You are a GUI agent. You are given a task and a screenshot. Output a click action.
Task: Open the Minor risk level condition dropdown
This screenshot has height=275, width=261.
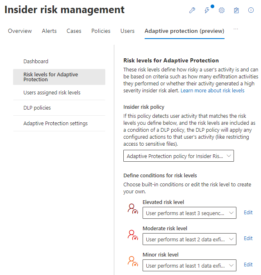coord(189,265)
